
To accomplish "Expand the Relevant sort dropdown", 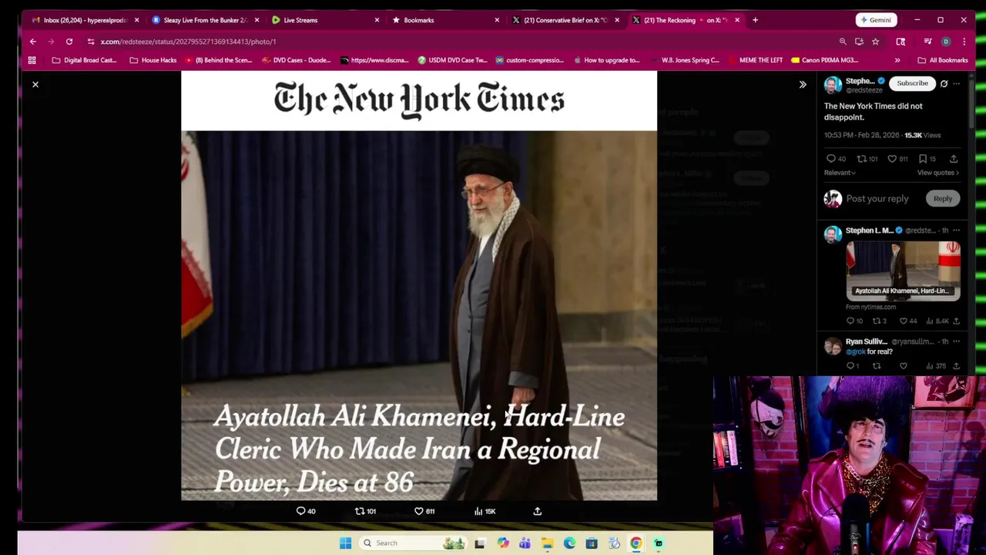I will pos(840,173).
